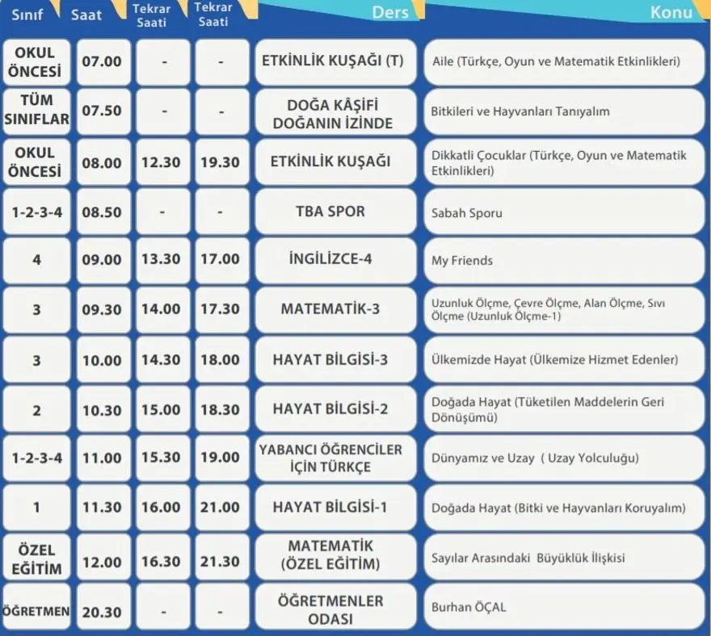
Task: Select the ÖĞRETMENLER ODASI lesson cell
Action: (337, 609)
